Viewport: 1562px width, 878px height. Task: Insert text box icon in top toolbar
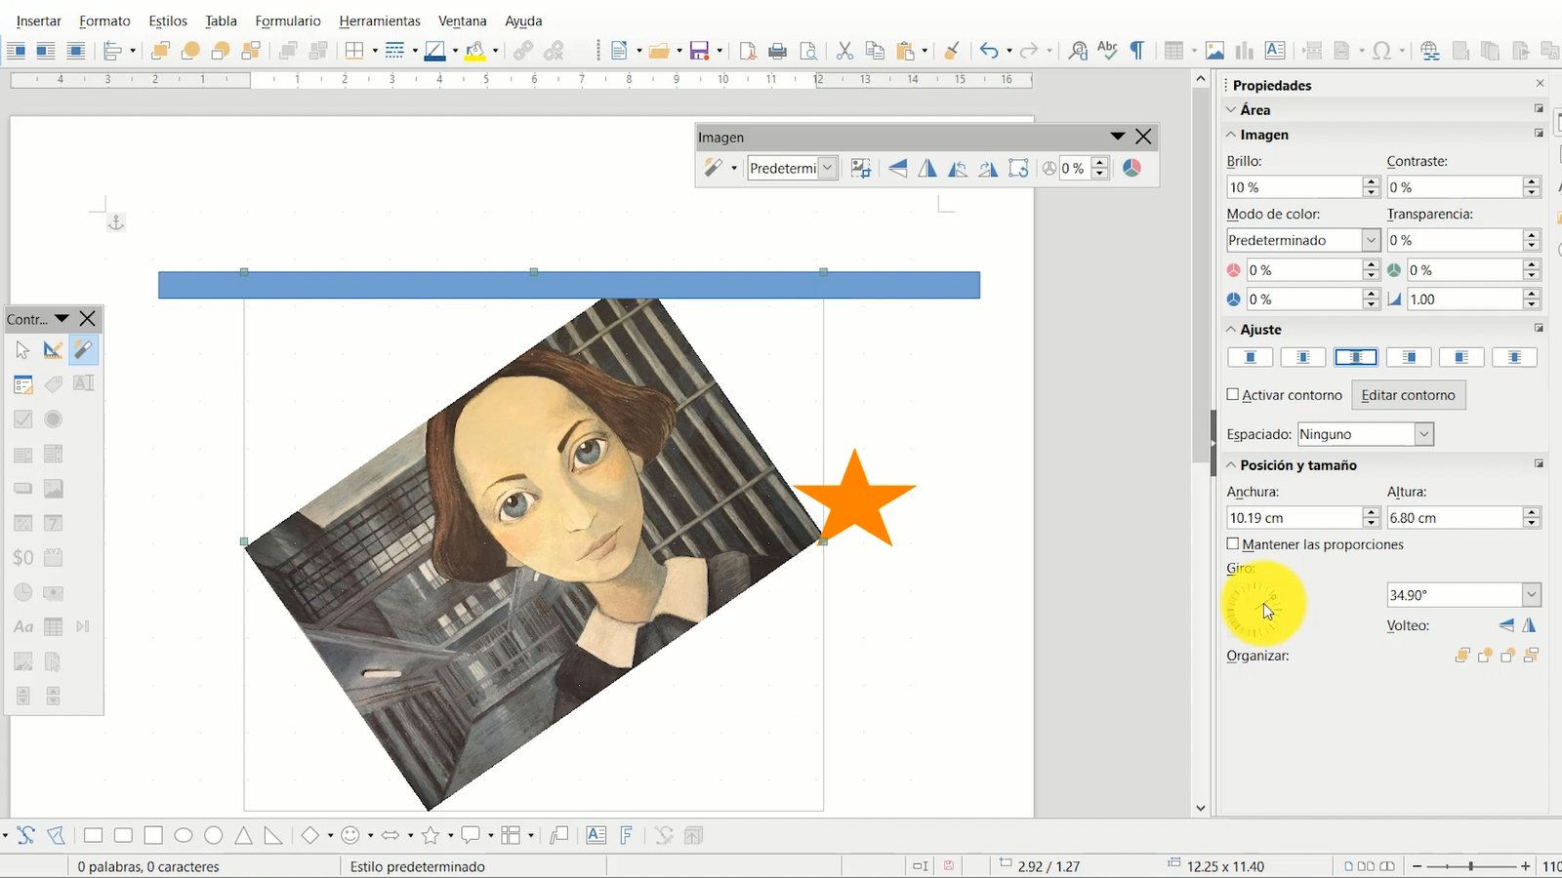point(1274,51)
